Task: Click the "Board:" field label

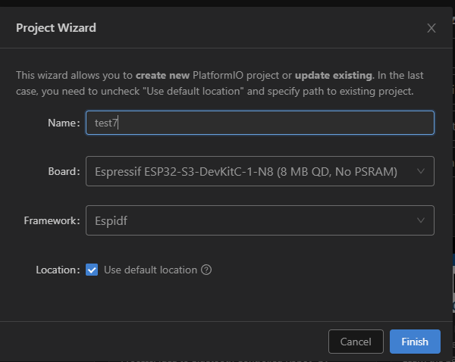Action: [63, 171]
